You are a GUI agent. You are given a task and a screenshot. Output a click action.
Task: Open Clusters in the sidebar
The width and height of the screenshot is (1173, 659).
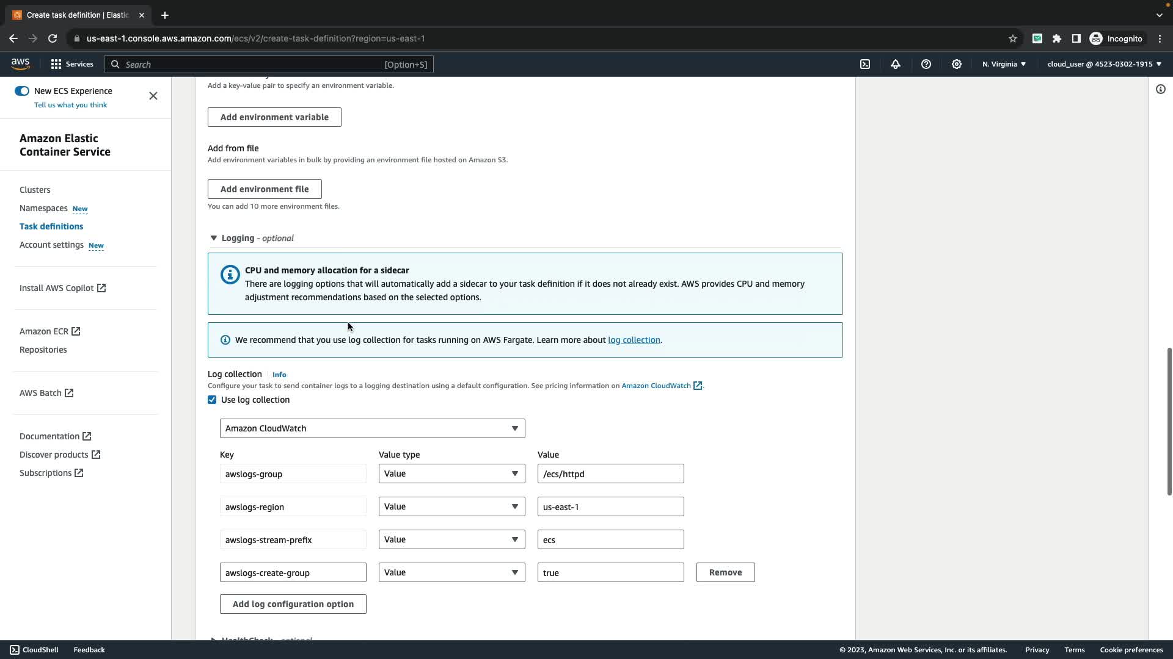(x=35, y=190)
